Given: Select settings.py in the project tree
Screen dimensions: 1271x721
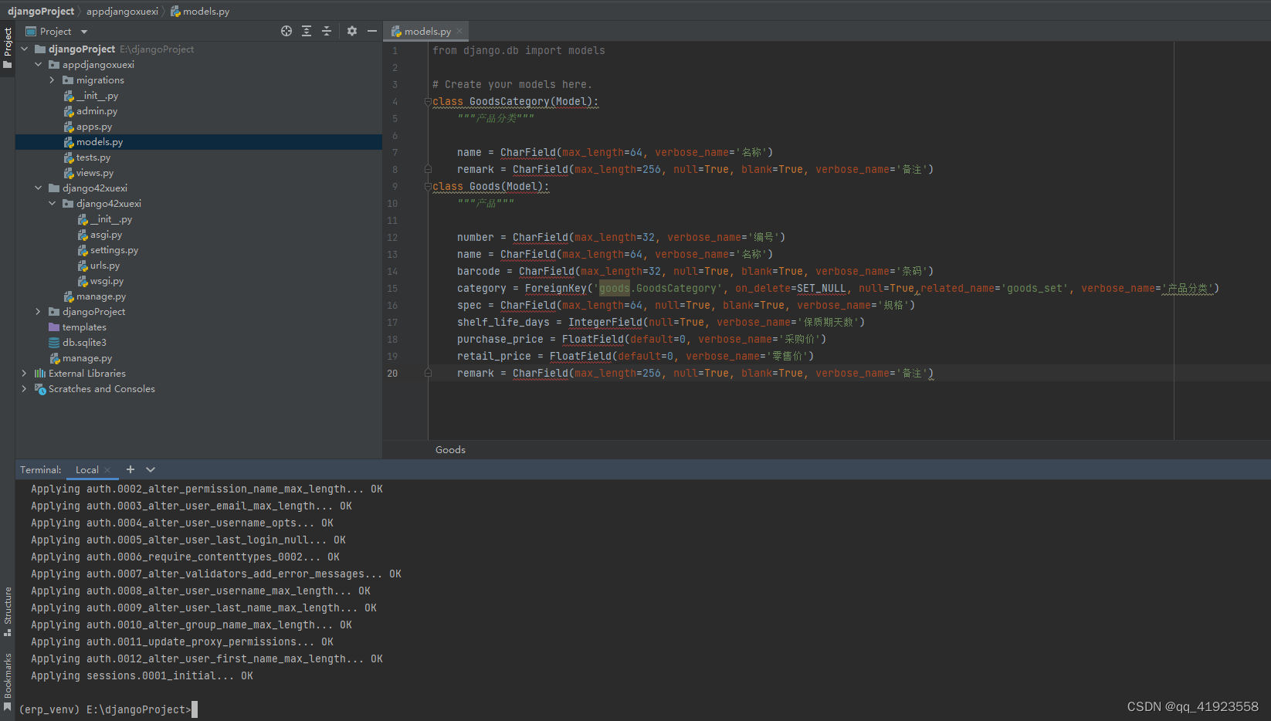Looking at the screenshot, I should click(114, 249).
